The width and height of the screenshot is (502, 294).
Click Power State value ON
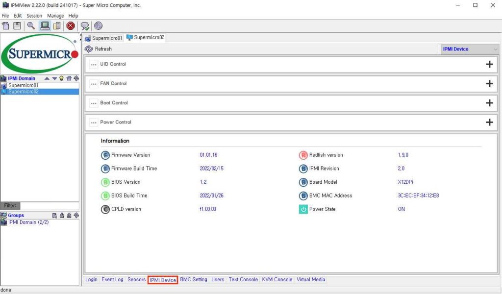pos(401,209)
